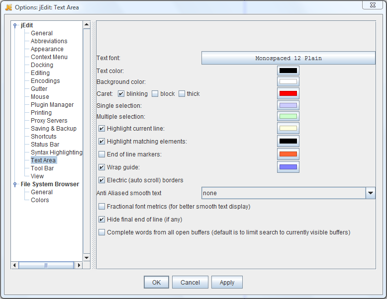Enable Fractional font metrics option
Image resolution: width=387 pixels, height=299 pixels.
click(x=101, y=206)
